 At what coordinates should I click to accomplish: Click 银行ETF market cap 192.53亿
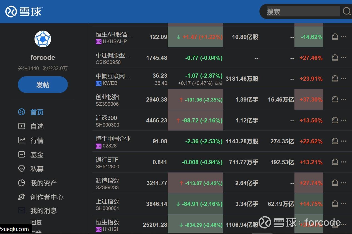click(x=282, y=162)
